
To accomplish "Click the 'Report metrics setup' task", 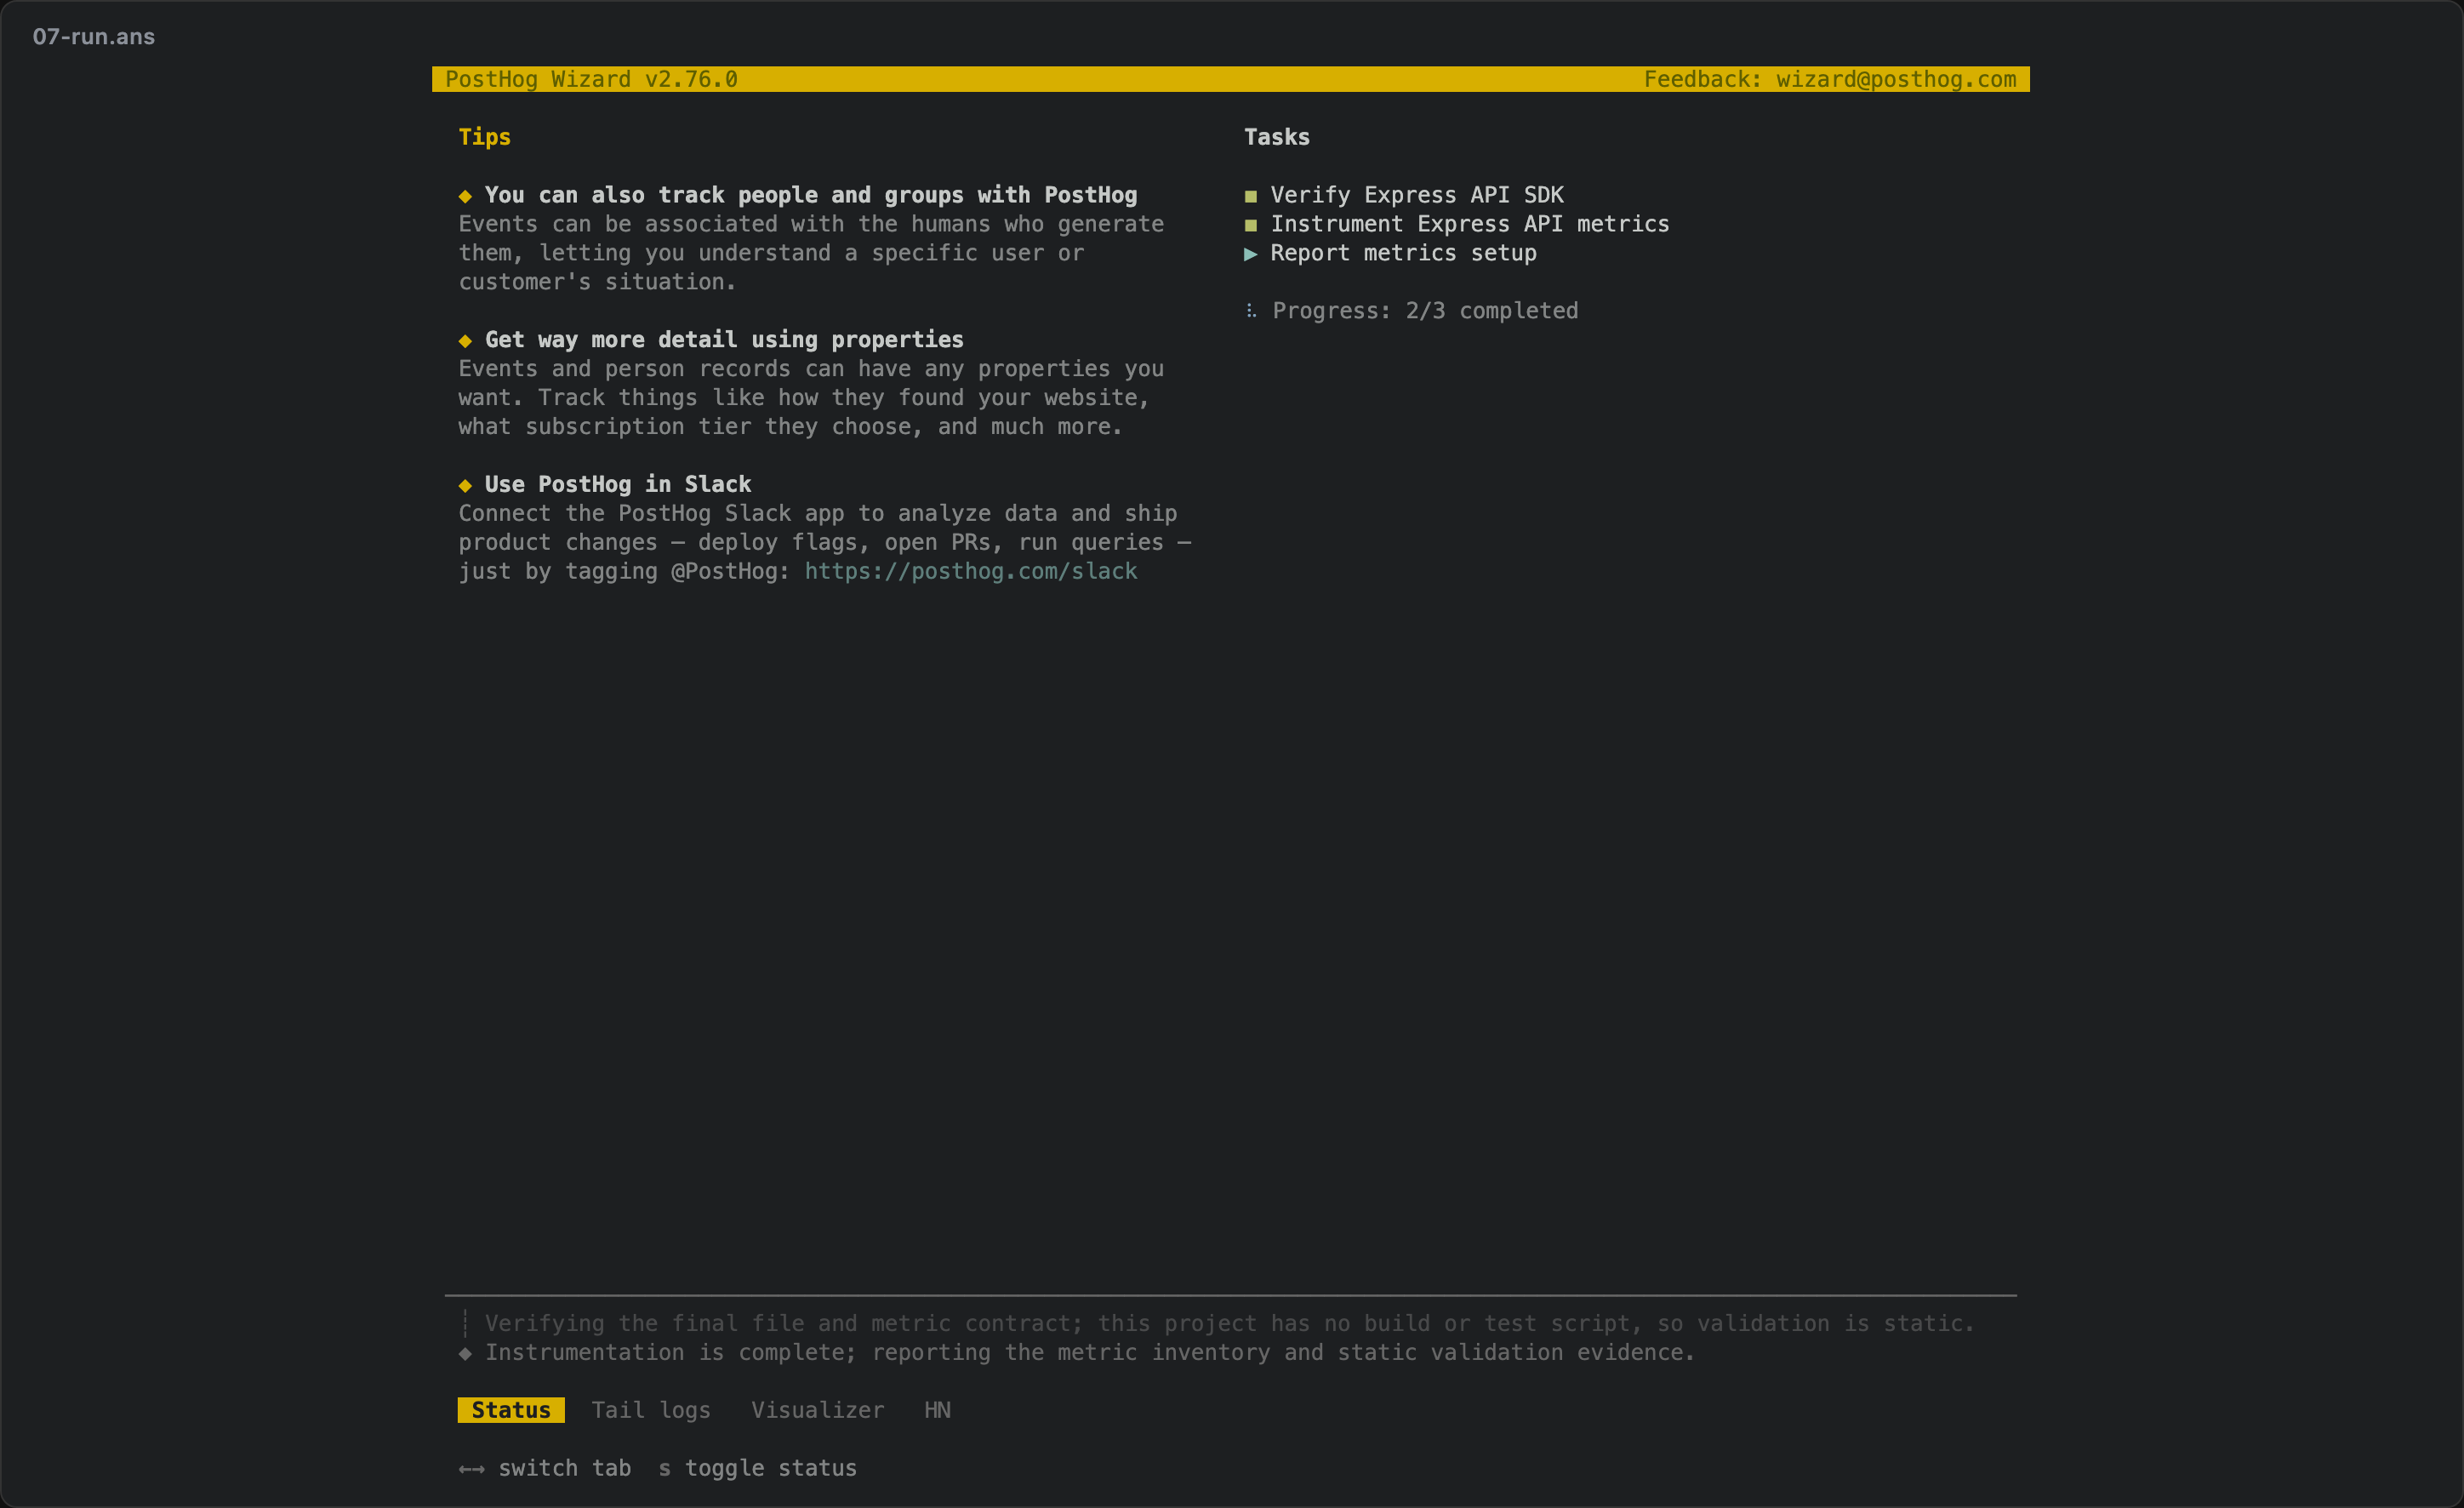I will pos(1403,253).
